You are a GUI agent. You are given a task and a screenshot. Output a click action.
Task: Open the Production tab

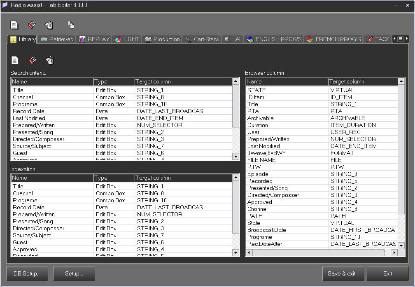tap(162, 39)
